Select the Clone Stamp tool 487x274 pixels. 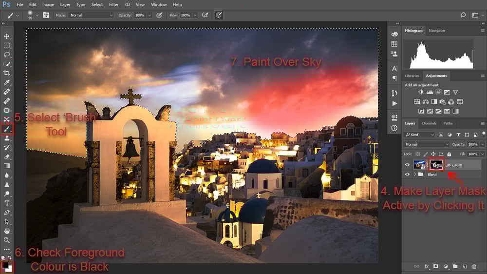6,138
